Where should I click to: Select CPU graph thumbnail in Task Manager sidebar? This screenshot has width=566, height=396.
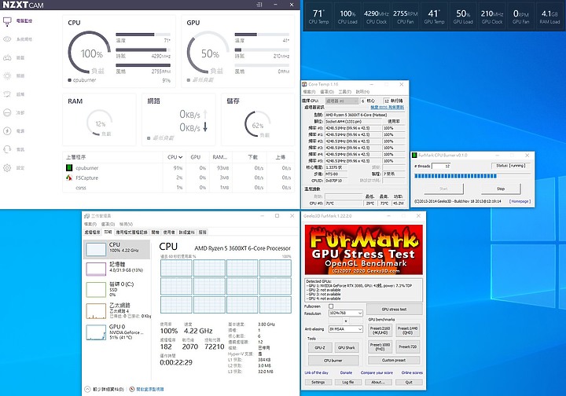coord(96,250)
